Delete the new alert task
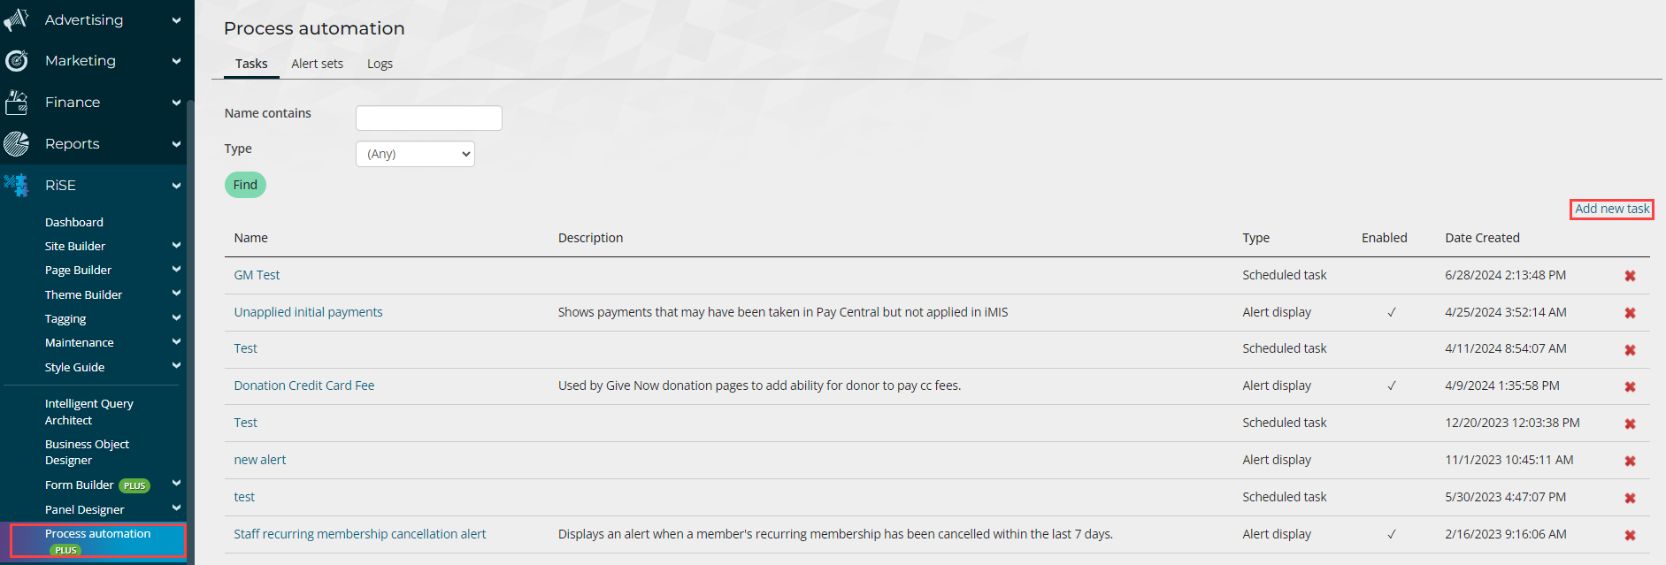Screen dimensions: 1666x565 (1630, 461)
